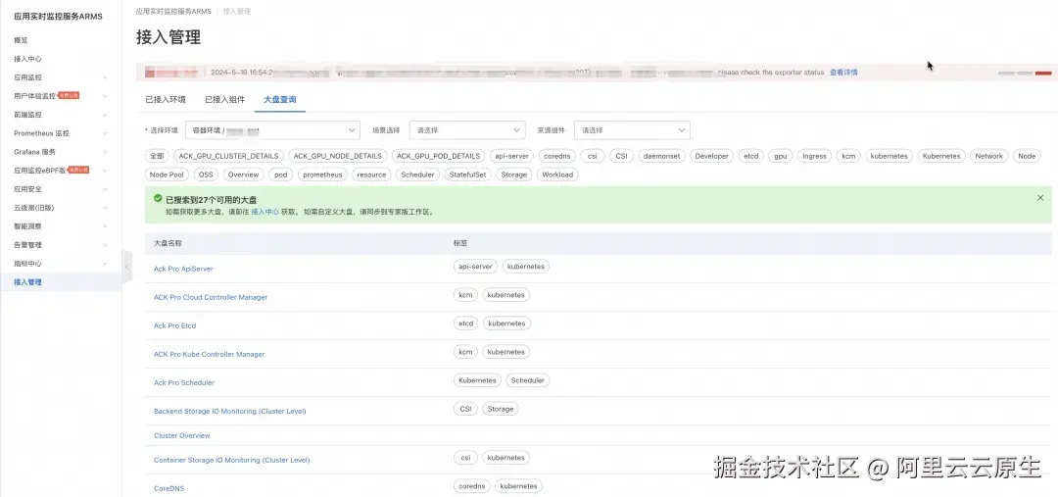Click the 查看详情 link in the alert bar
The image size is (1058, 497).
[843, 73]
